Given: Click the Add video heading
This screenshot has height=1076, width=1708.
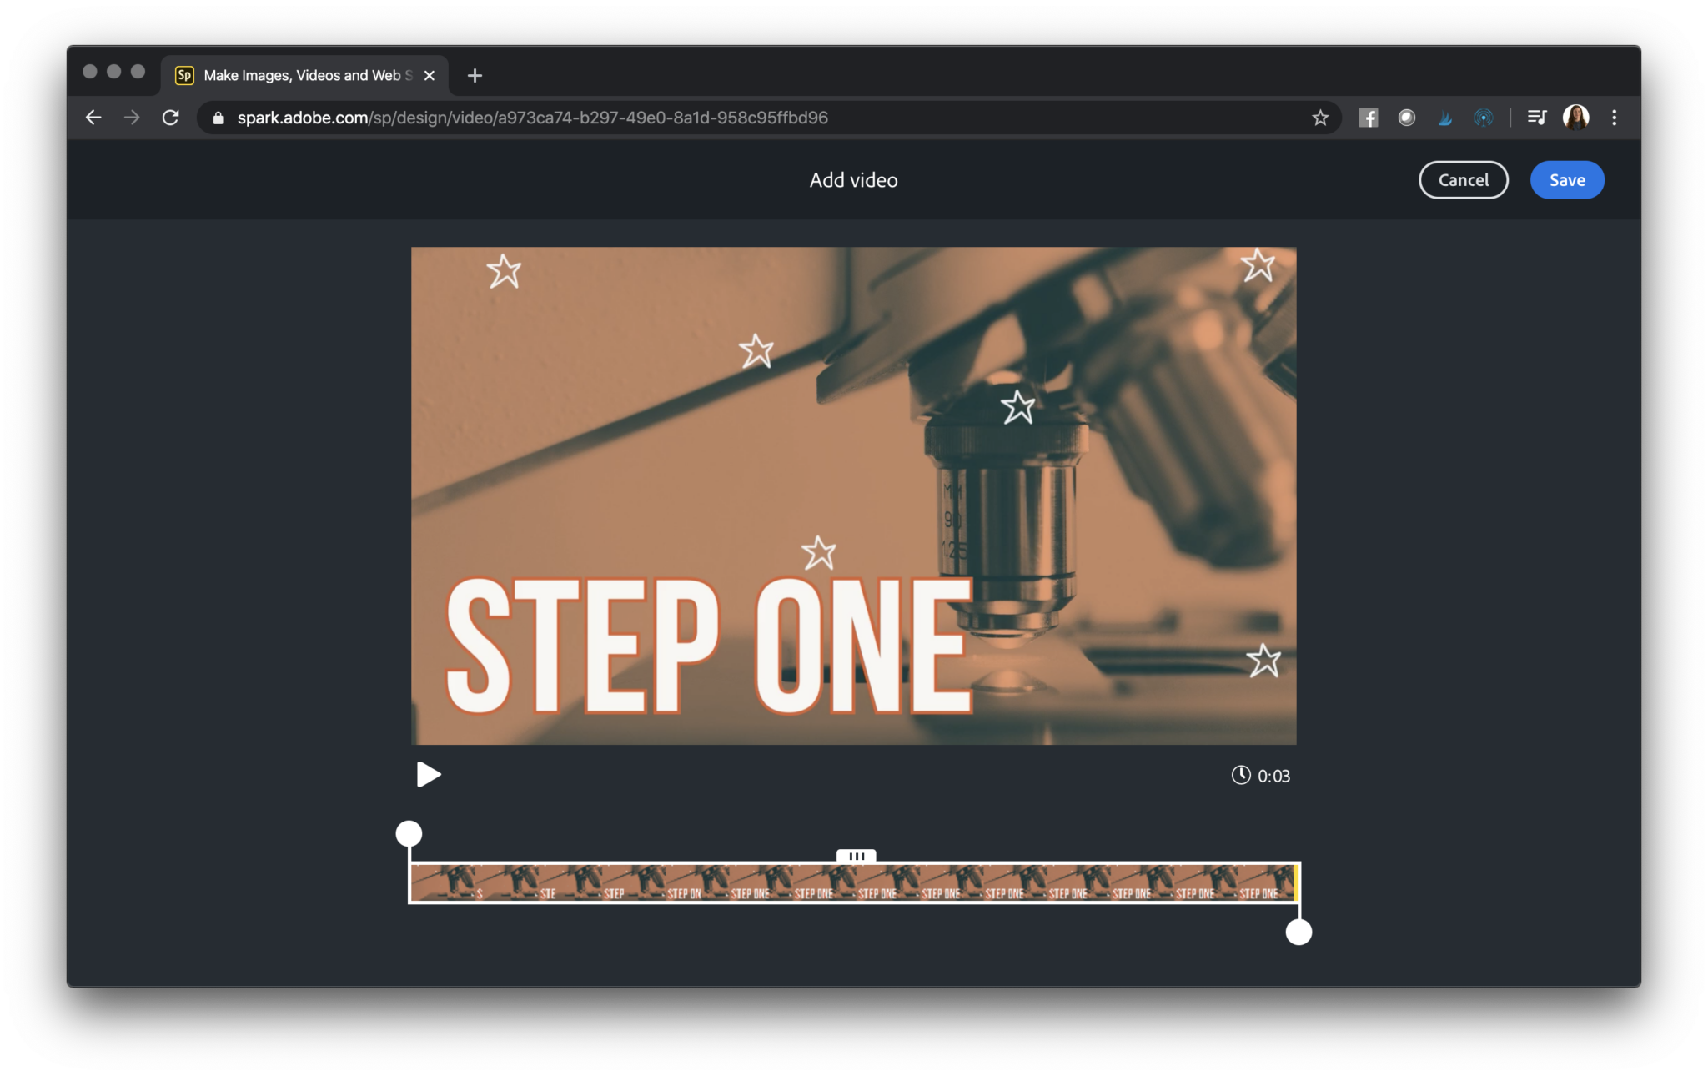Looking at the screenshot, I should click(853, 180).
